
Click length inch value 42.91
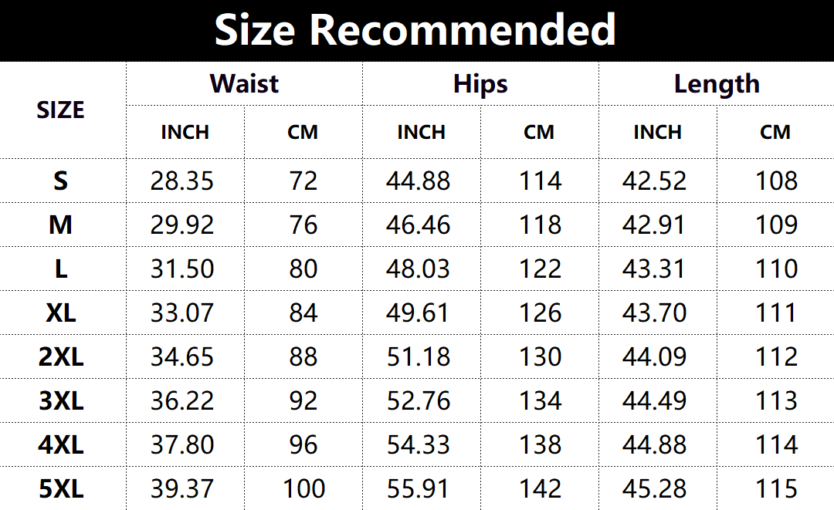click(x=655, y=225)
